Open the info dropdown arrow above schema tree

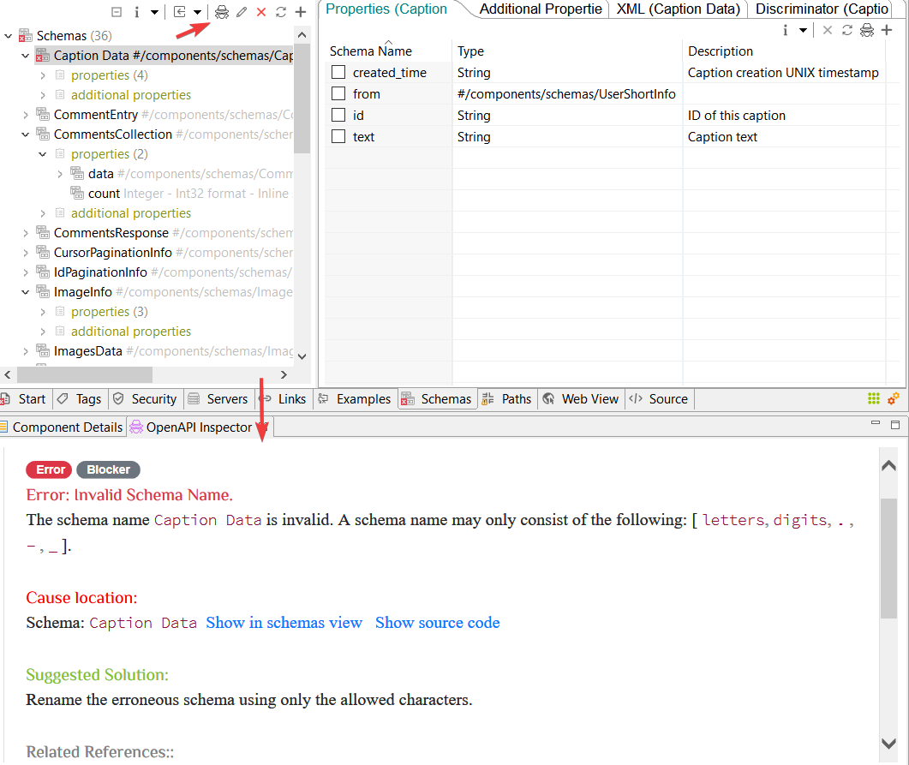click(x=154, y=12)
